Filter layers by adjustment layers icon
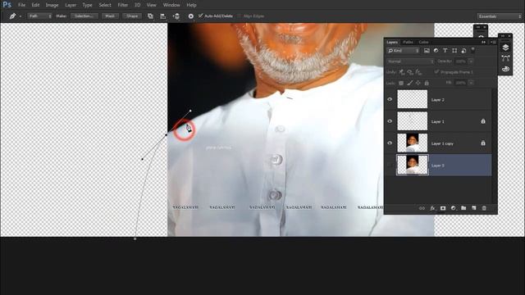This screenshot has width=525, height=295. [x=436, y=51]
